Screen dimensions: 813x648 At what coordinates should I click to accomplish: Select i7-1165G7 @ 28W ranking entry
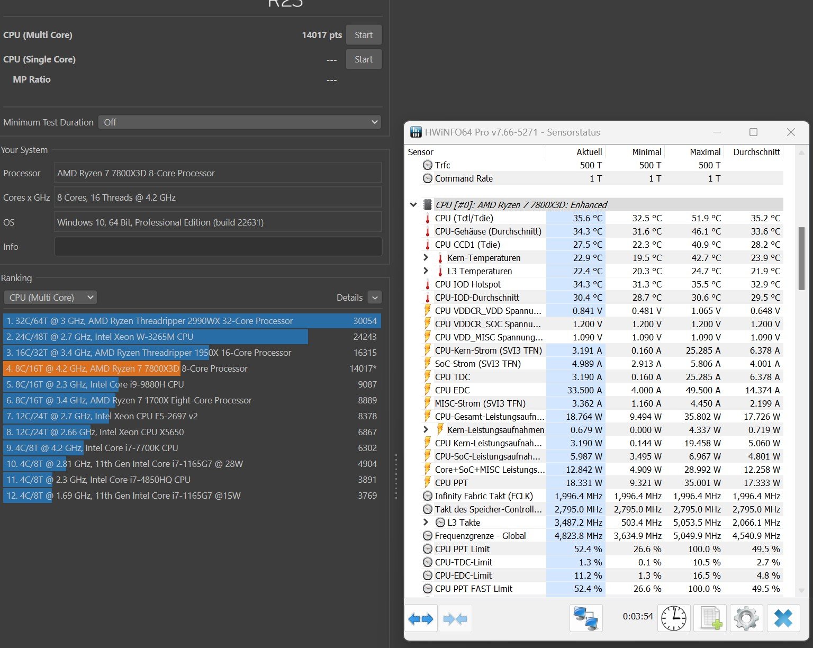[x=192, y=464]
